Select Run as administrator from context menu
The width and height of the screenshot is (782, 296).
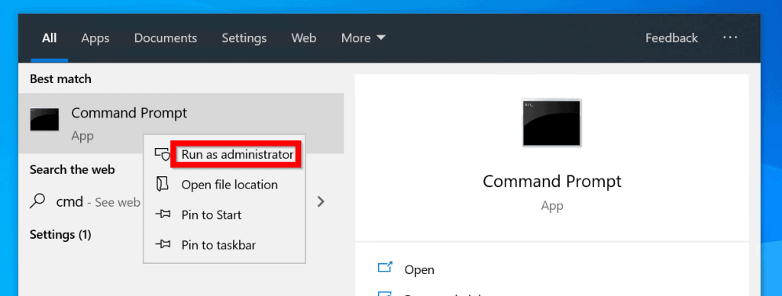point(237,154)
